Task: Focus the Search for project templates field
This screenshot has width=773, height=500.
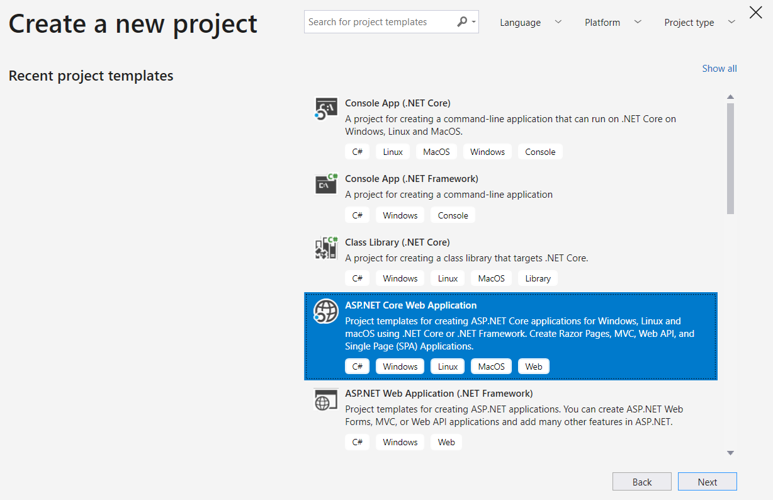Action: click(379, 22)
